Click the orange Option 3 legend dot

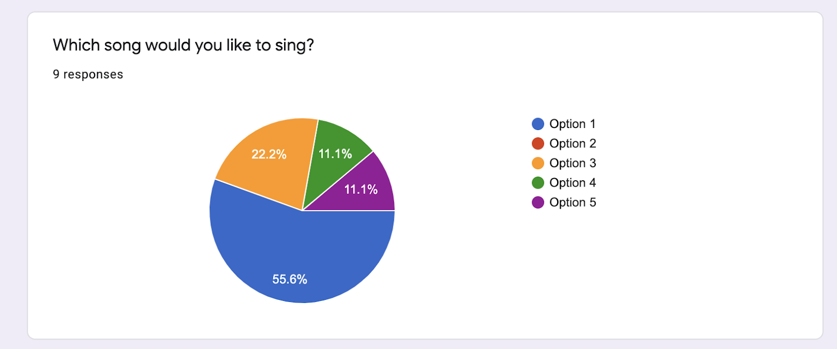pos(538,163)
